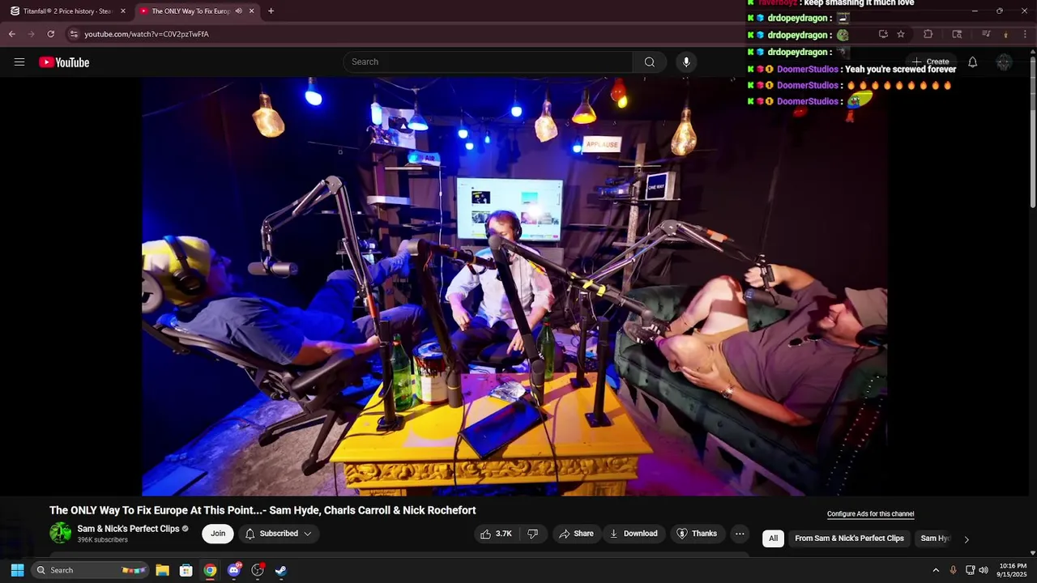Viewport: 1037px width, 583px height.
Task: Open clock and date in taskbar
Action: 1013,570
